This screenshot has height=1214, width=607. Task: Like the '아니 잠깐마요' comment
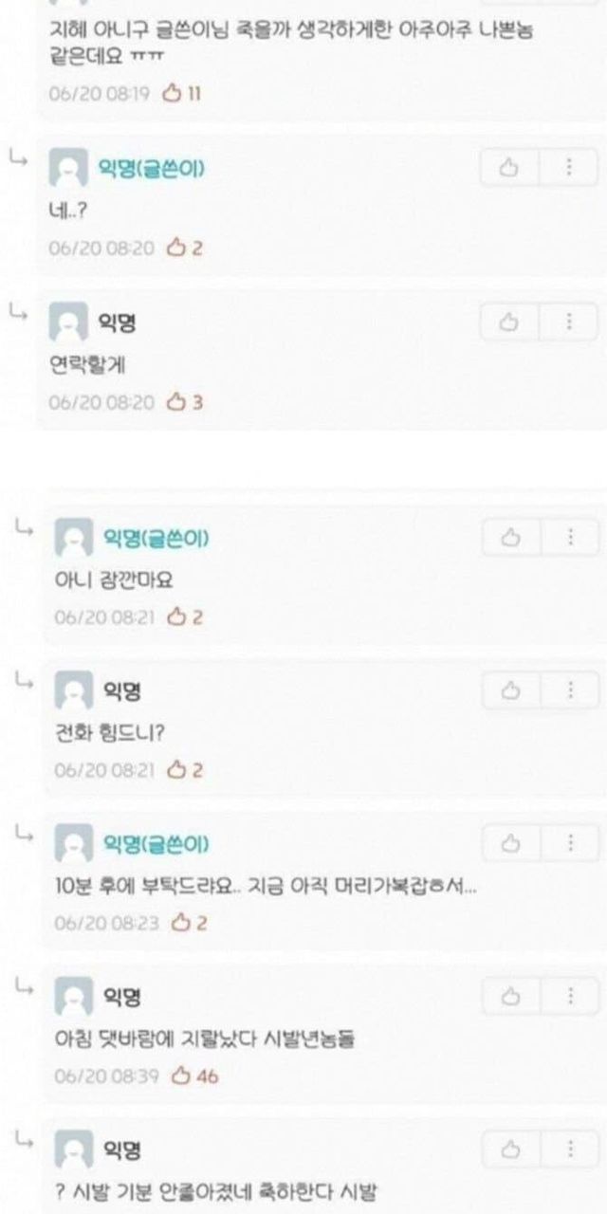pos(511,537)
